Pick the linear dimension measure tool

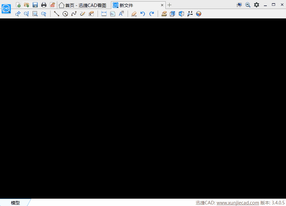click(104, 14)
